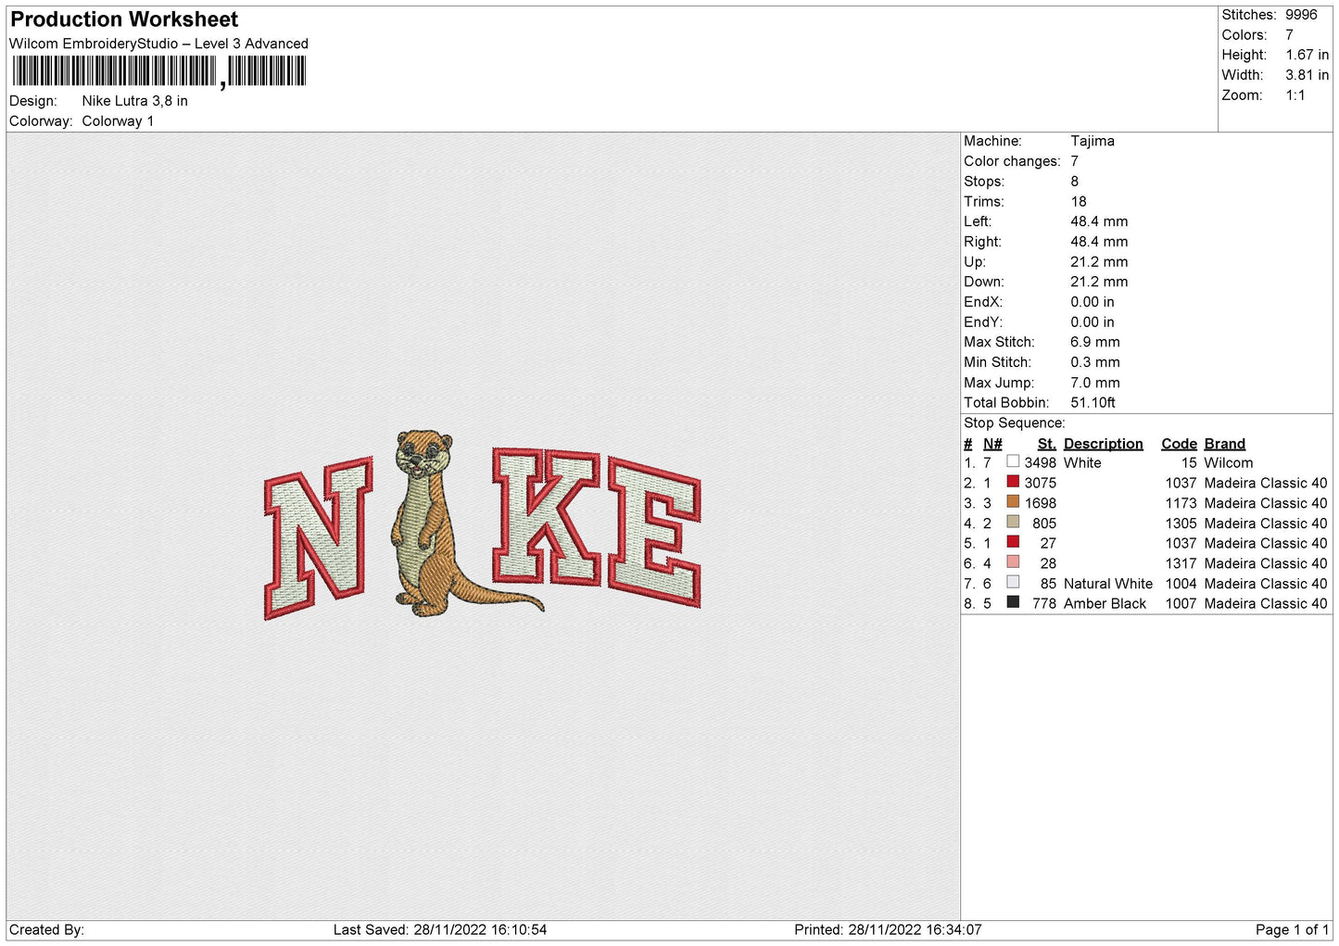Click the Machine value Tajima
This screenshot has width=1339, height=946.
pos(1093,141)
